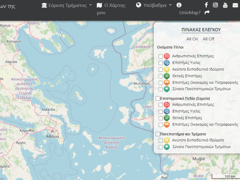Click green Θετικές Επιστήμες icon under Ονόματα-Τίτλοι

[167, 76]
